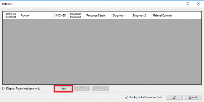Confirm the dialog with OK
Screen dimensions: 204x102
pyautogui.click(x=174, y=97)
